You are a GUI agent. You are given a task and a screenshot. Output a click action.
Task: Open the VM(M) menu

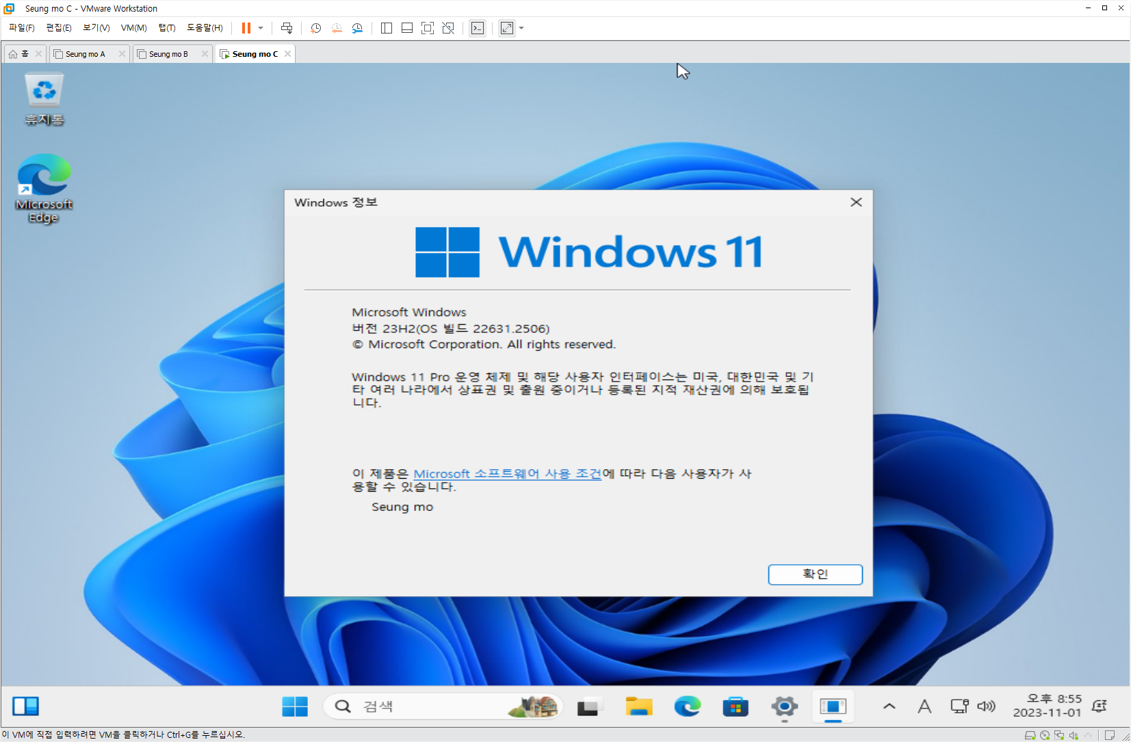click(x=134, y=28)
